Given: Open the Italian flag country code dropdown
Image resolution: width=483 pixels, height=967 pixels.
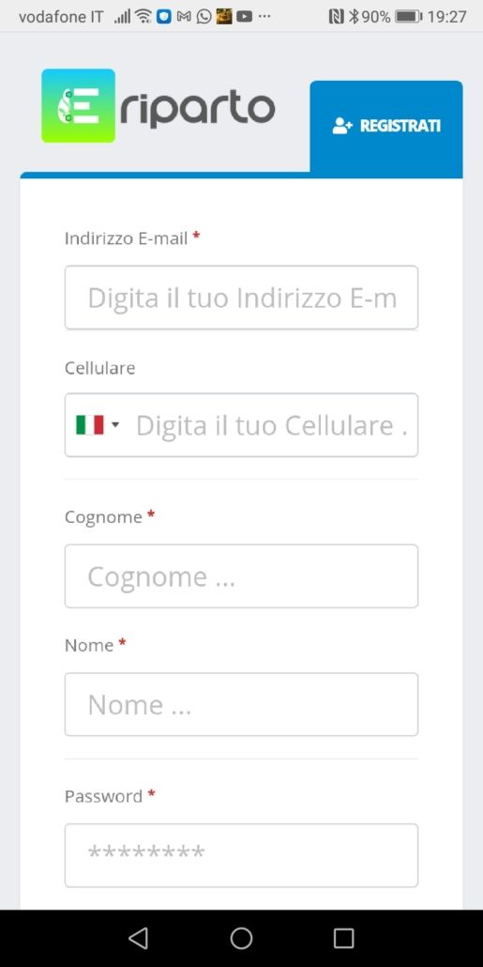Looking at the screenshot, I should tap(98, 425).
